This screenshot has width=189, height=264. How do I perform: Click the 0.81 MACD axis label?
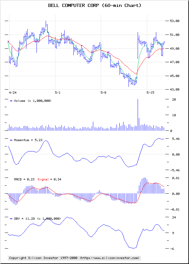(175, 178)
